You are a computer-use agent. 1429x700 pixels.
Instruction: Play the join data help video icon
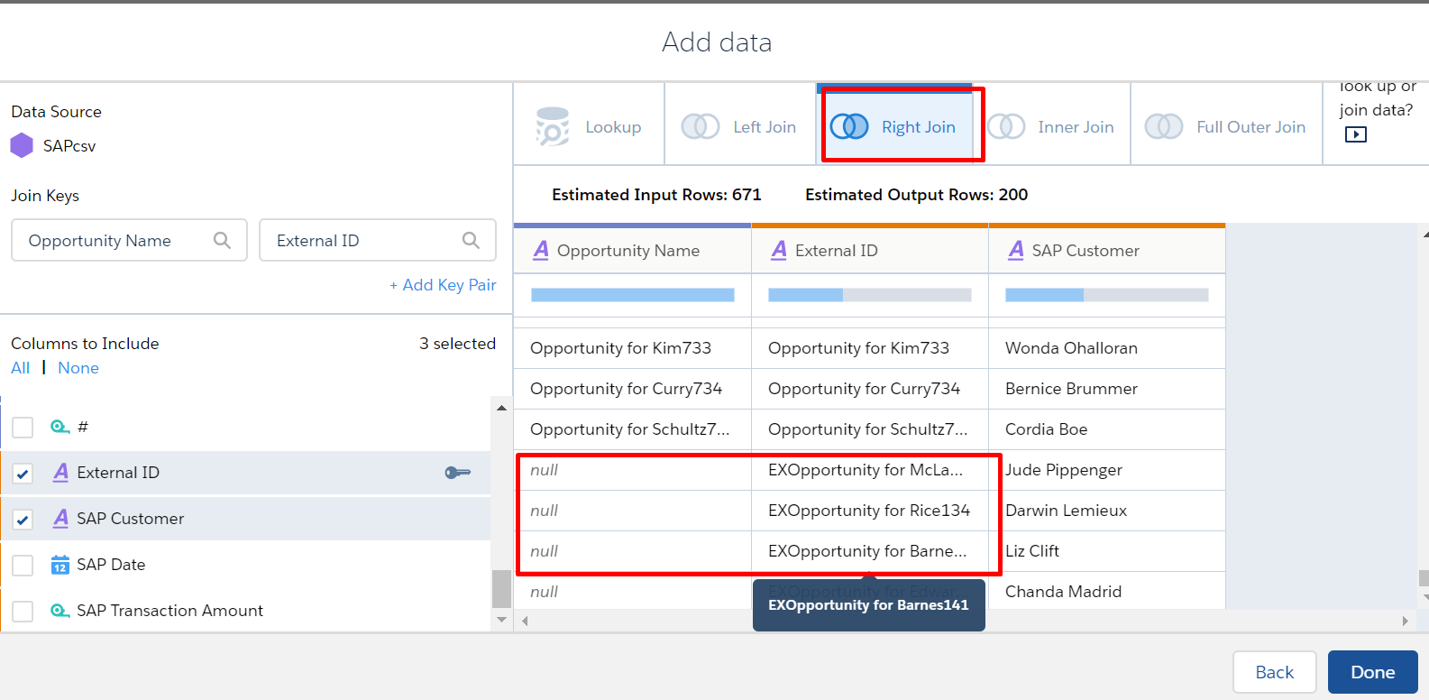click(1355, 134)
